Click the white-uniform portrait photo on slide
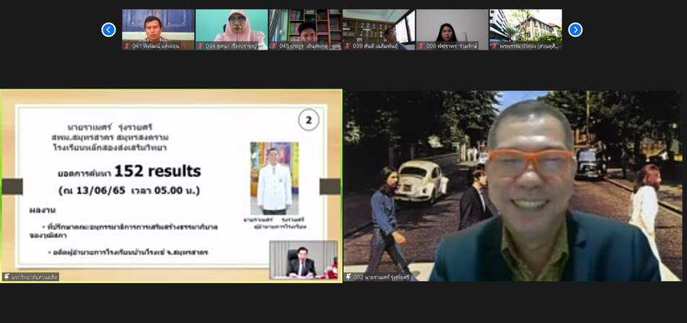 click(x=275, y=178)
